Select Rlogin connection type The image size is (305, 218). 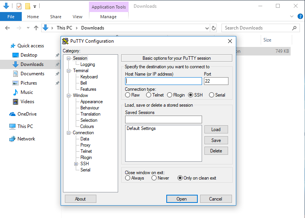[x=170, y=95]
